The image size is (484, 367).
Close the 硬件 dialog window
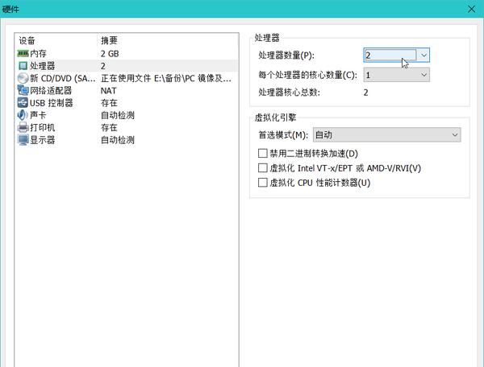tap(471, 9)
